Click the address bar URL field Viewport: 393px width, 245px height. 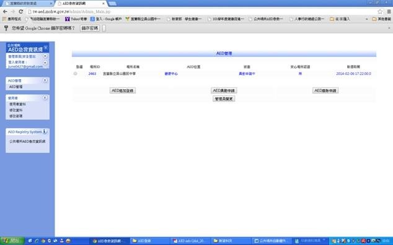pos(200,12)
